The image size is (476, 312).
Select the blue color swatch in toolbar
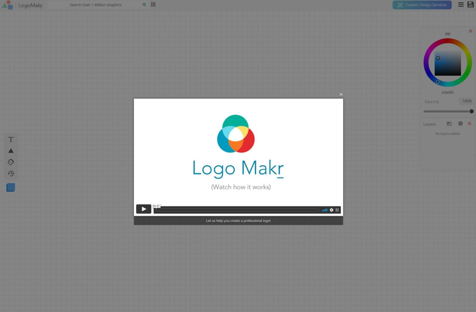pos(11,187)
